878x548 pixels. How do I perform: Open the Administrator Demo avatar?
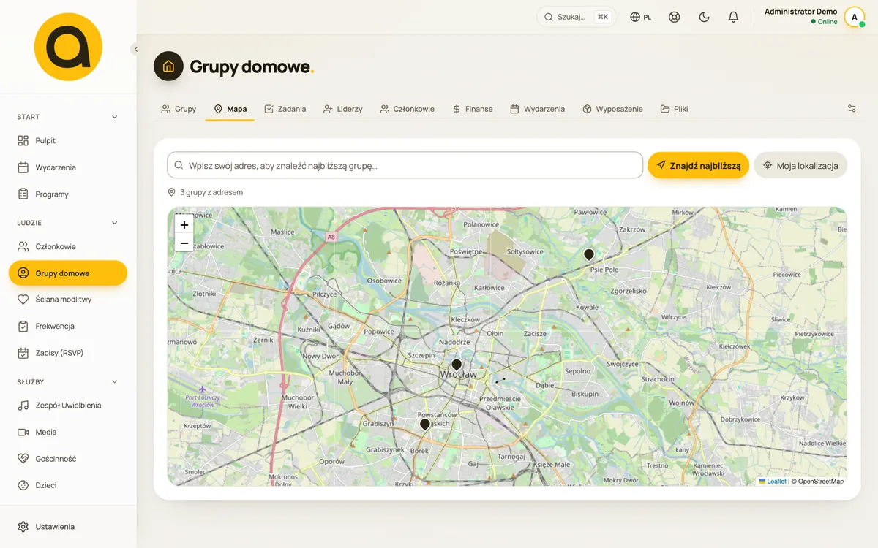point(855,17)
